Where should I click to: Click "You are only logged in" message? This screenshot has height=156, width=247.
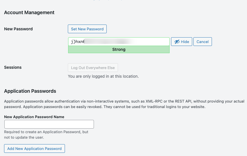pos(103,76)
